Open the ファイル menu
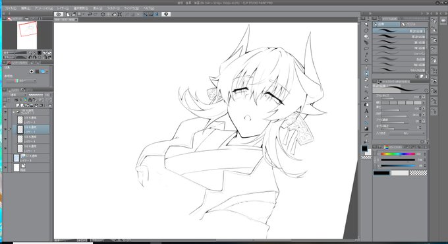Screen dimensions: 448x244 coord(11,9)
